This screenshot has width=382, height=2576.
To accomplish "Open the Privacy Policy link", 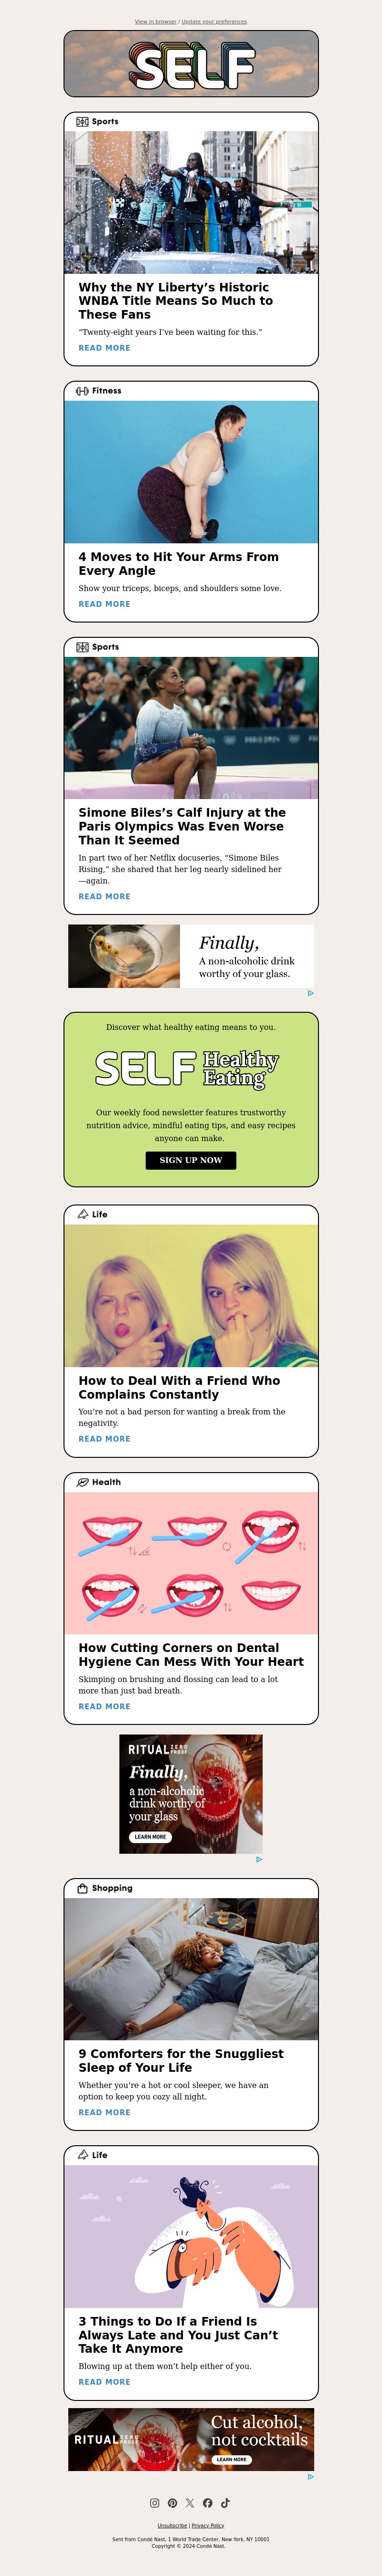I will click(208, 2525).
